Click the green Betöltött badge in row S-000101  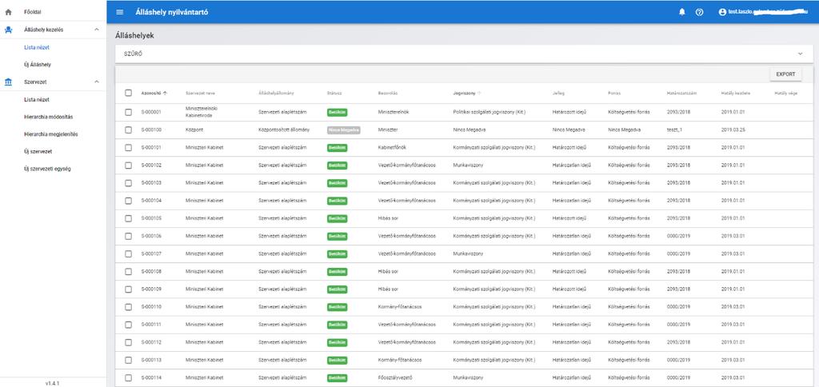[337, 148]
